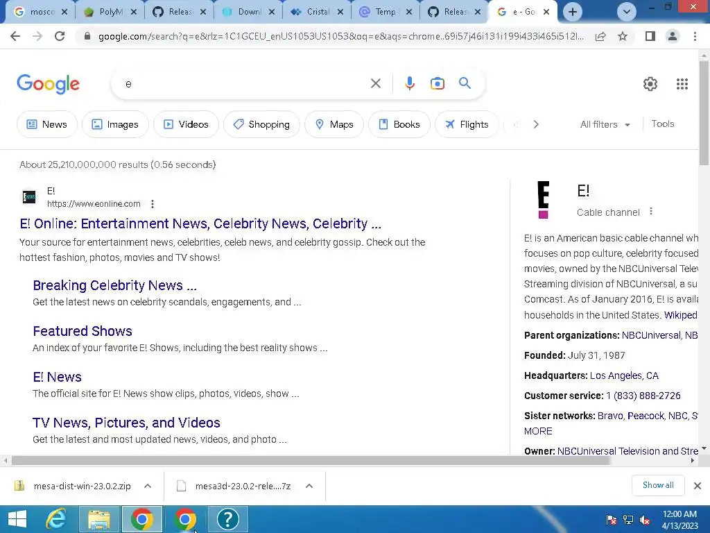
Task: Switch to first Chrome taskbar window
Action: click(141, 519)
